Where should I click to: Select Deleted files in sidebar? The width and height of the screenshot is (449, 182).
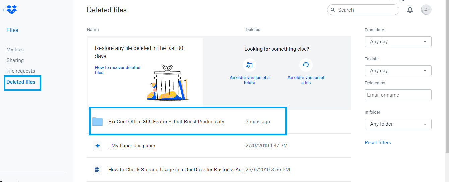[x=21, y=82]
